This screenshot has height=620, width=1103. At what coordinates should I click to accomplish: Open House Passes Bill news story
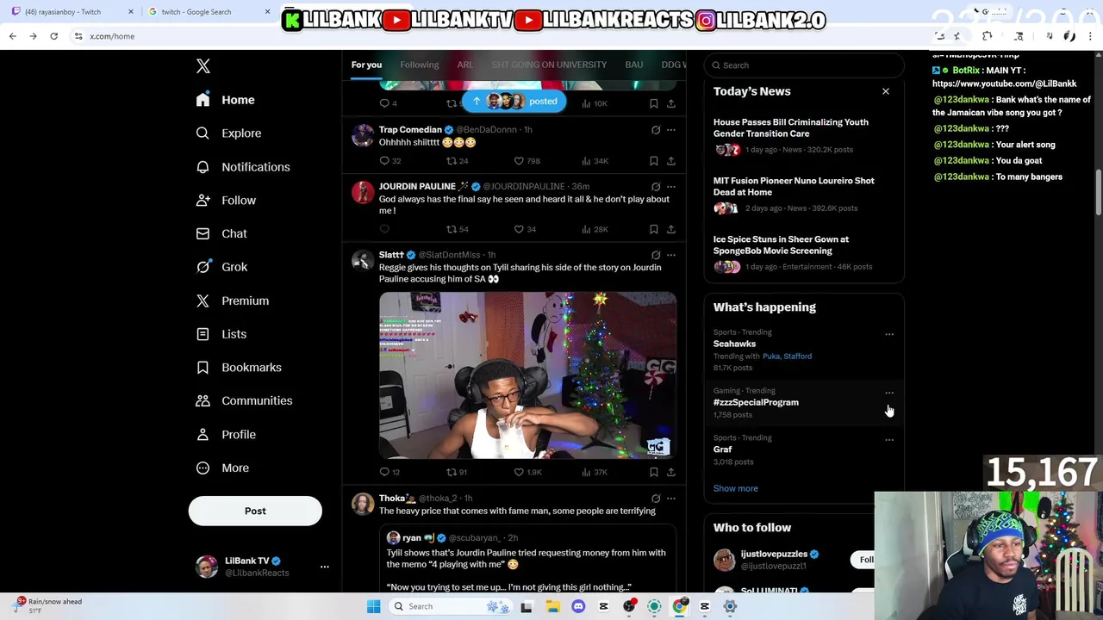point(804,136)
